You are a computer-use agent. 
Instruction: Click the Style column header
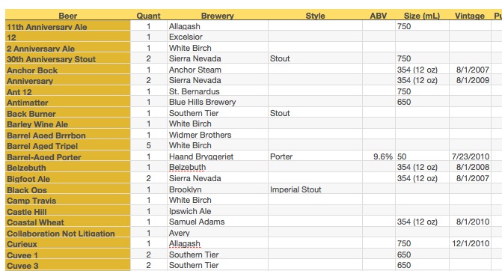tap(315, 16)
